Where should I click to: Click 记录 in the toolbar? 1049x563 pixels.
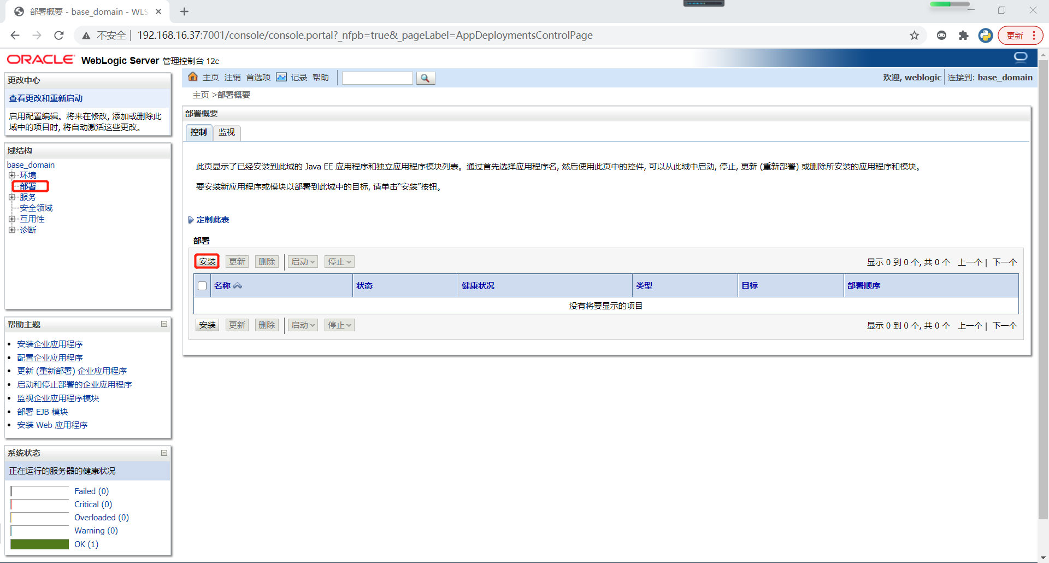click(x=299, y=78)
